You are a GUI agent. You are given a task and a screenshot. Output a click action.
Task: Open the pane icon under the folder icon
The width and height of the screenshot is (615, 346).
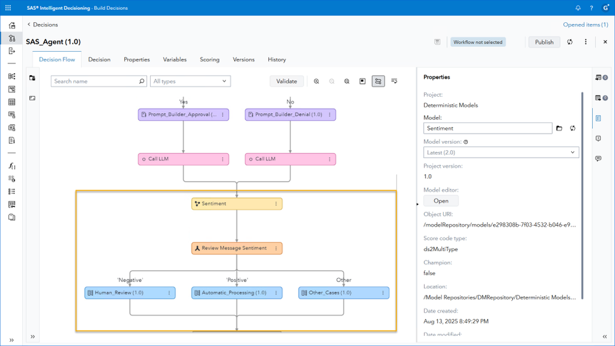(x=32, y=98)
